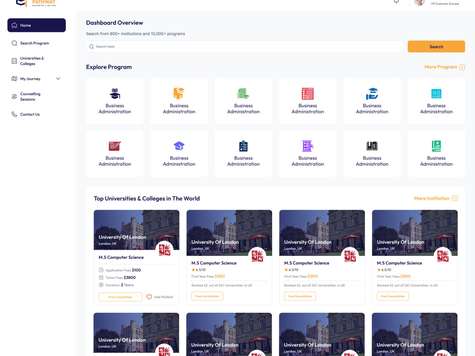Select program with light green documents icon
The width and height of the screenshot is (475, 356).
(243, 101)
